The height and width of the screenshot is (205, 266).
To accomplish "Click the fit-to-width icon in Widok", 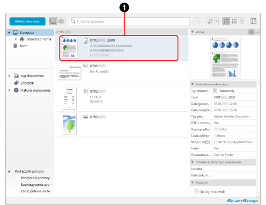I will pos(258,32).
